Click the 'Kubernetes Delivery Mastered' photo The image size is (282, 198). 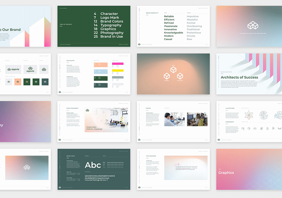pos(106,120)
